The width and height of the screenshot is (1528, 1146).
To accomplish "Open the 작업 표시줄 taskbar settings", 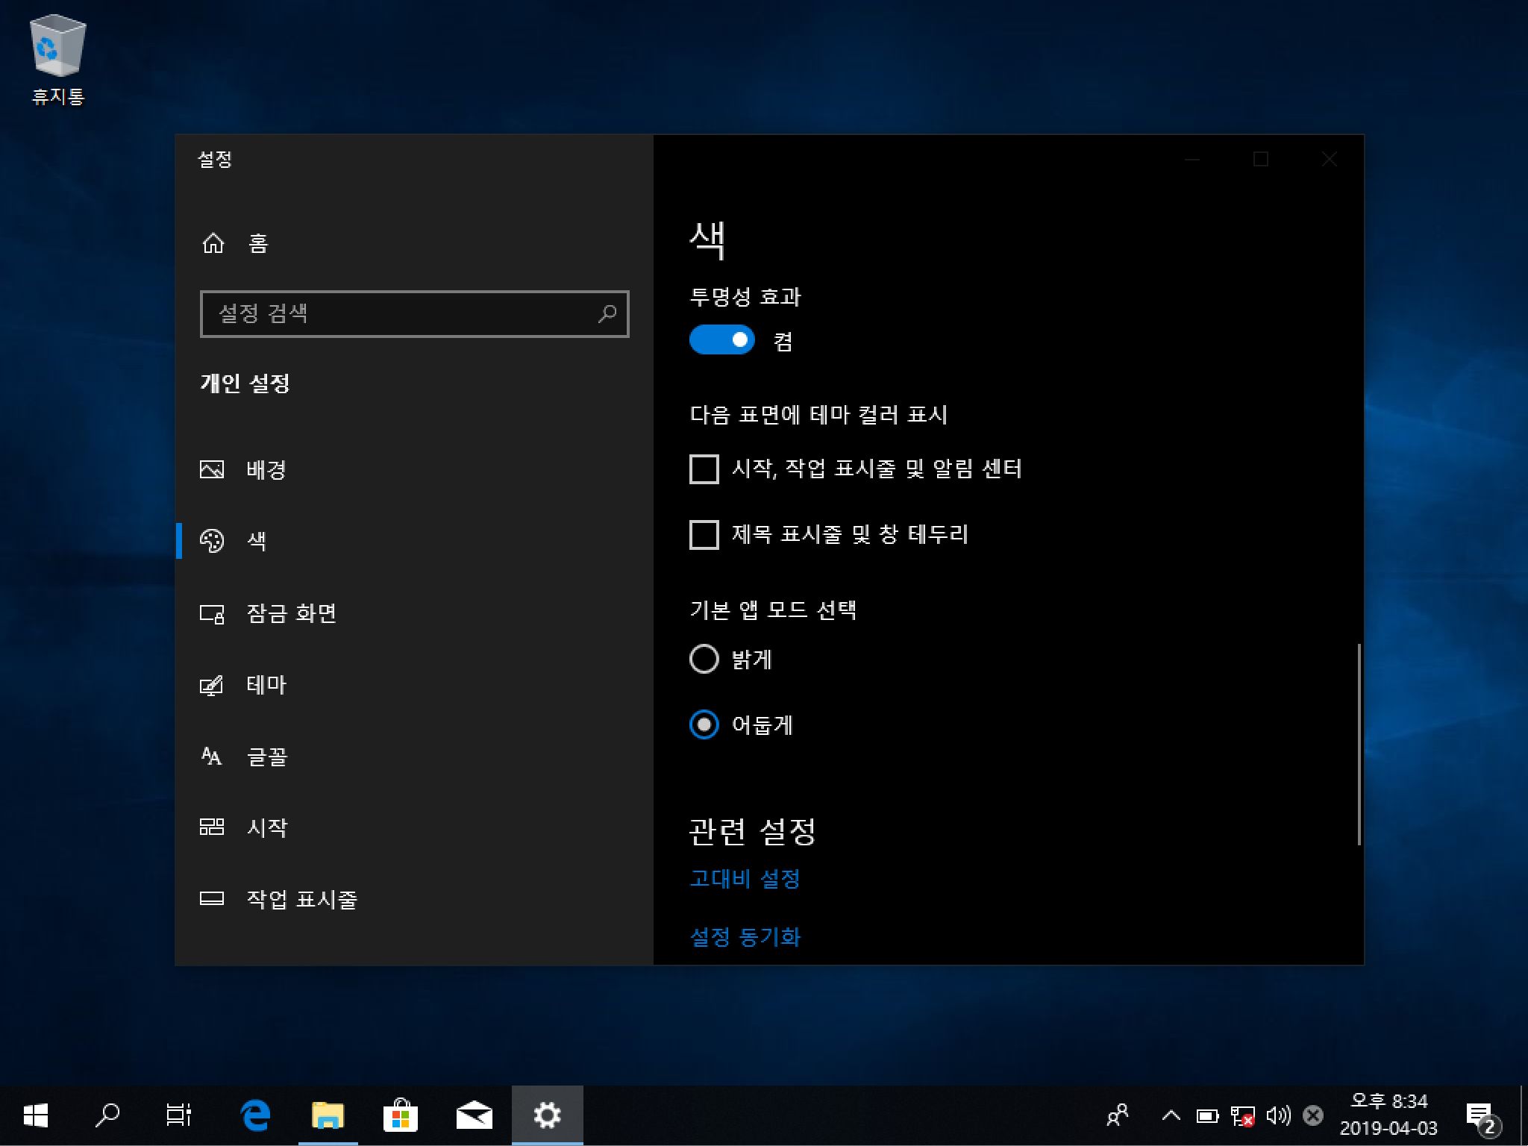I will click(301, 899).
